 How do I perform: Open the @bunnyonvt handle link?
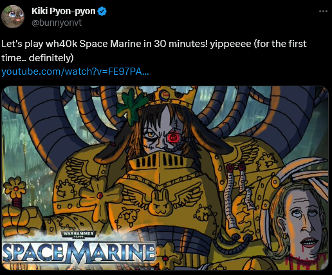[x=57, y=23]
